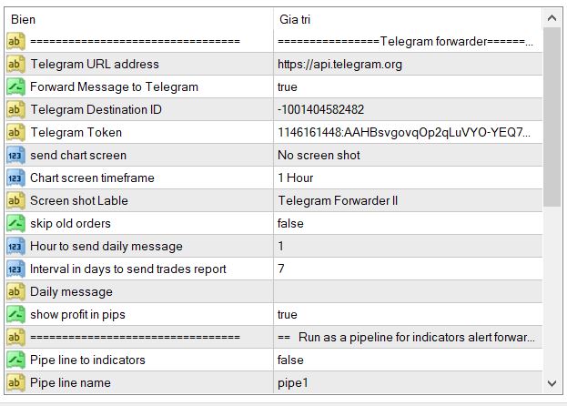Click the Bien column header

point(137,19)
